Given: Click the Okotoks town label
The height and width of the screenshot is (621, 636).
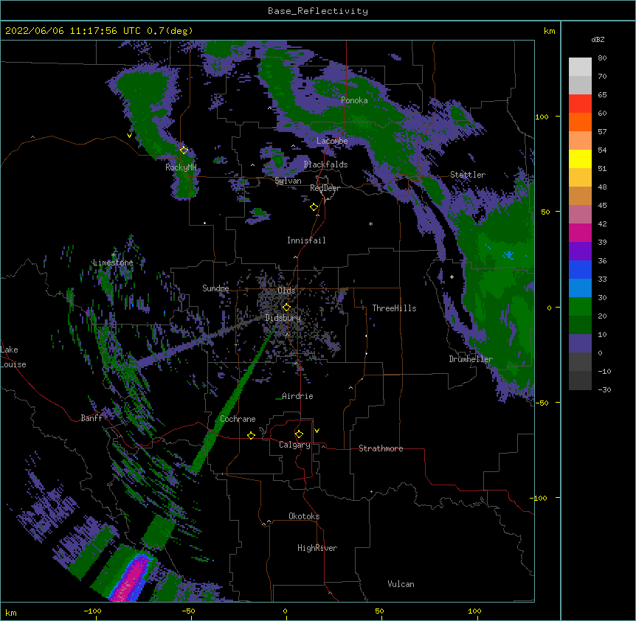Looking at the screenshot, I should (x=304, y=516).
